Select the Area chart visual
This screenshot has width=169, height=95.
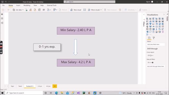pyautogui.click(x=150, y=21)
